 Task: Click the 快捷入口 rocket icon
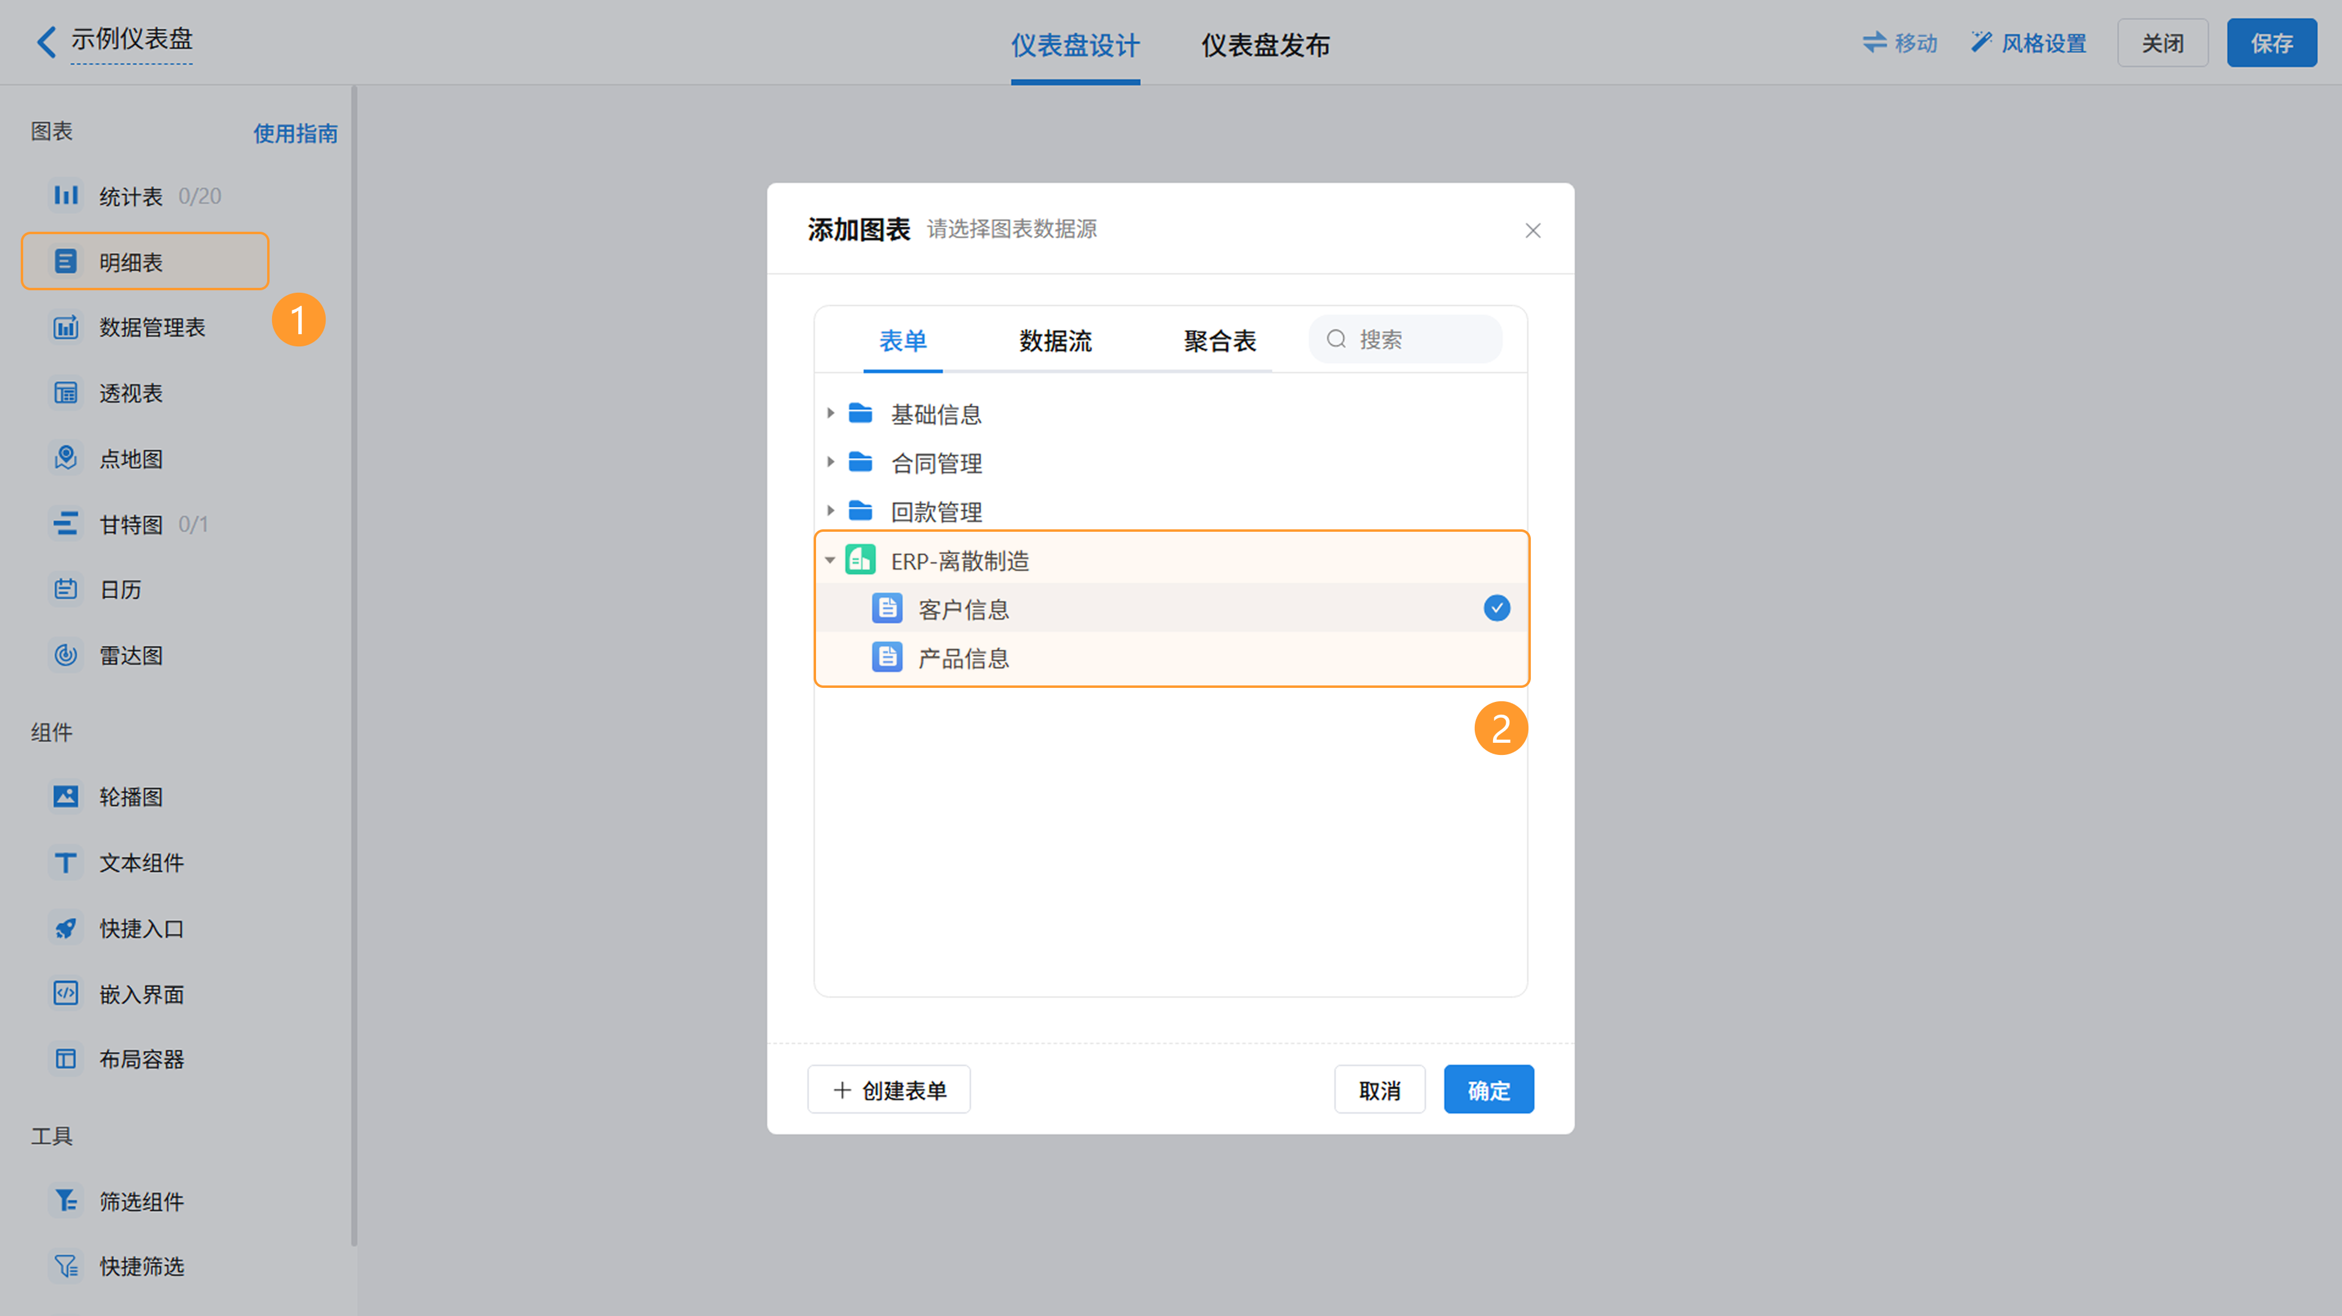coord(65,928)
